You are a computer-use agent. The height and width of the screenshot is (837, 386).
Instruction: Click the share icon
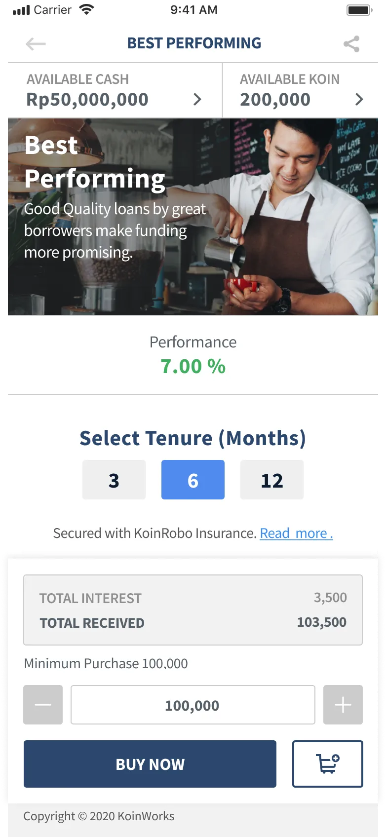pos(350,44)
